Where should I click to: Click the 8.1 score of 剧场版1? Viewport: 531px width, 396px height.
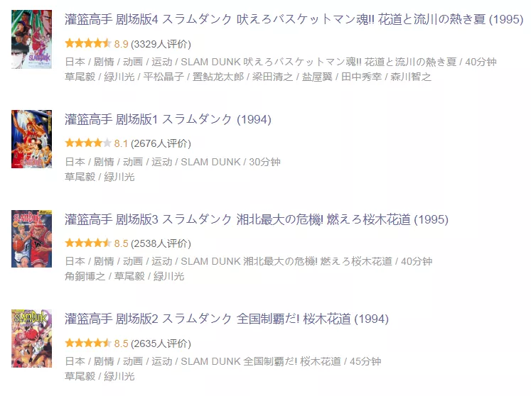pyautogui.click(x=121, y=143)
